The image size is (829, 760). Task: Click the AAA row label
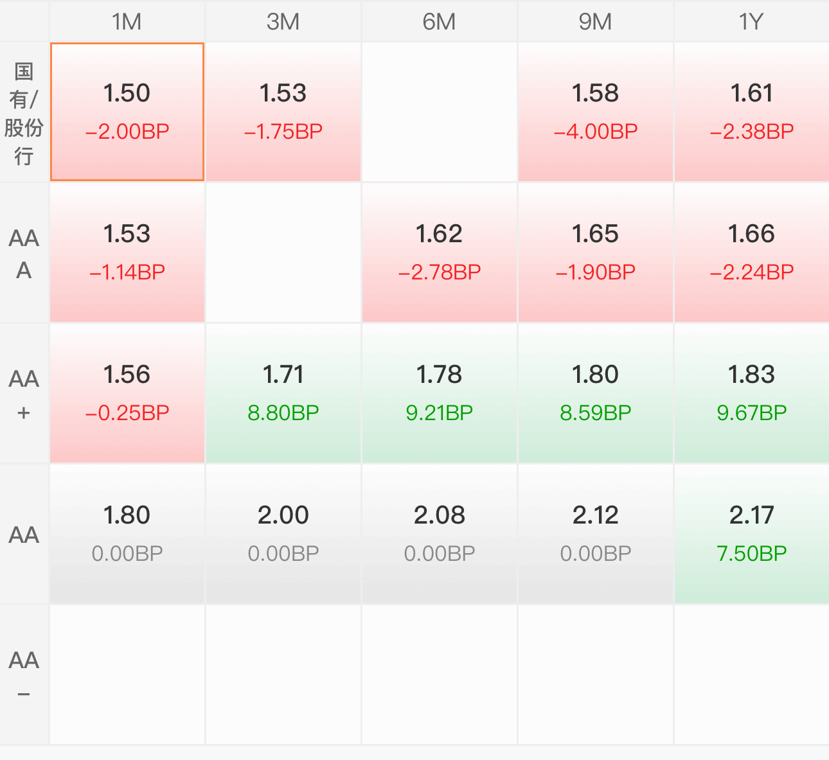pyautogui.click(x=24, y=253)
